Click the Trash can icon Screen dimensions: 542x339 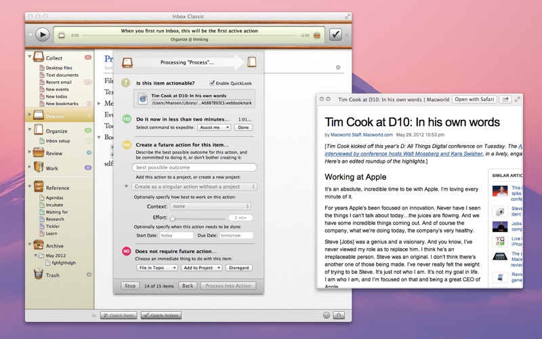point(39,274)
